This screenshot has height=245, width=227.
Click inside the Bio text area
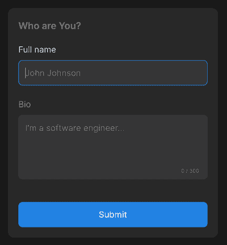(113, 147)
